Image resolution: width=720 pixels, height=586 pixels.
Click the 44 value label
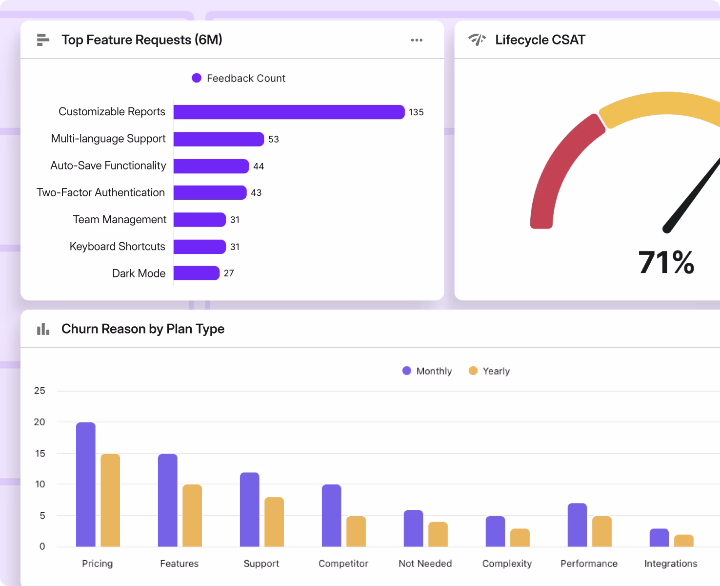[259, 167]
